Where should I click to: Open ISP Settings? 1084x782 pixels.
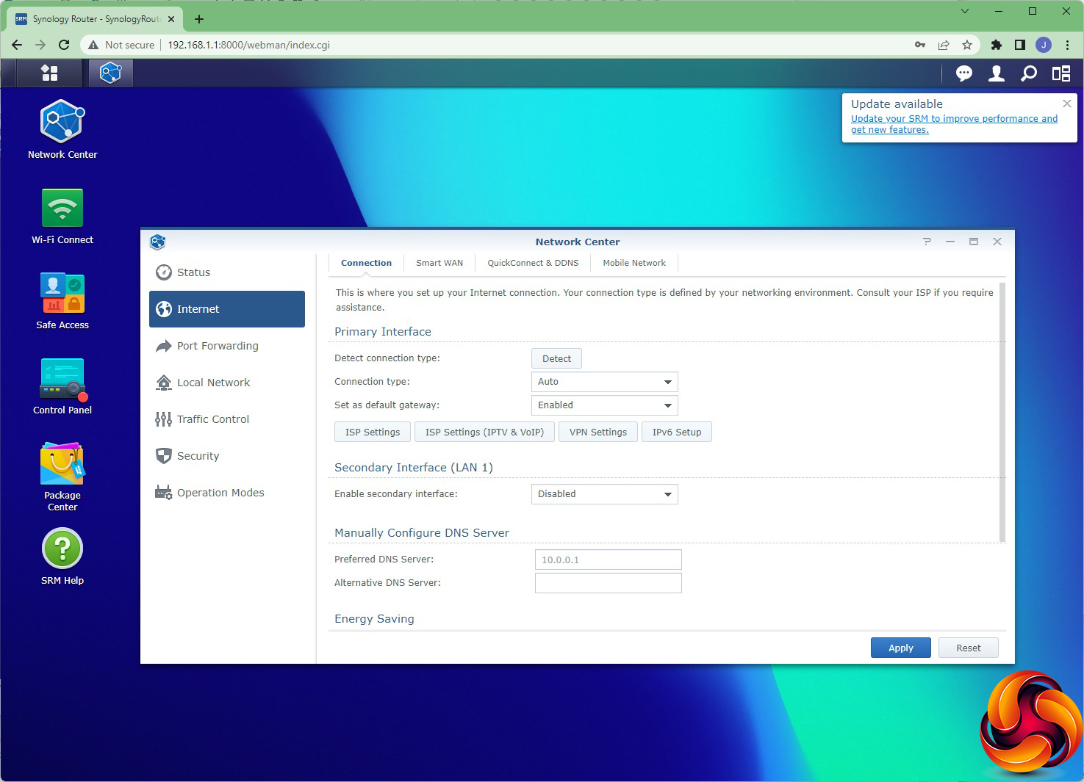click(373, 432)
